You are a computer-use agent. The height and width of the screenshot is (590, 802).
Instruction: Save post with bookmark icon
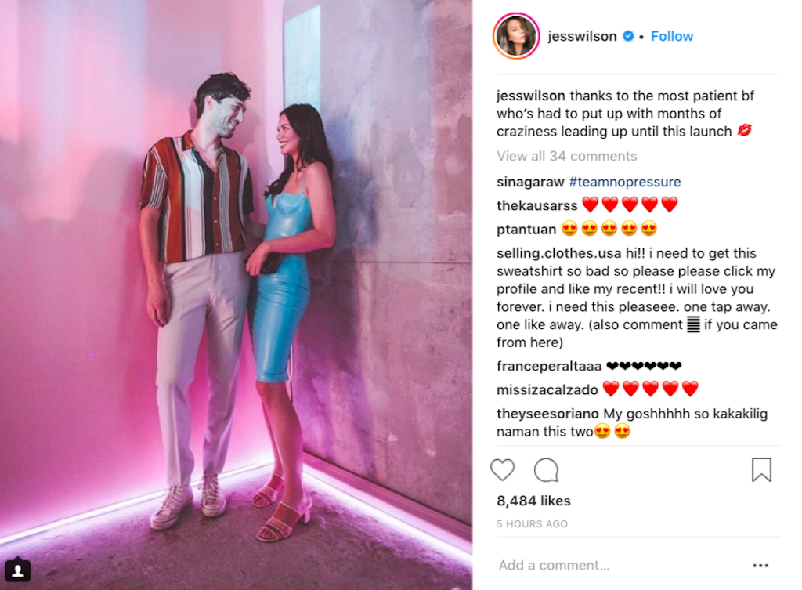(761, 470)
